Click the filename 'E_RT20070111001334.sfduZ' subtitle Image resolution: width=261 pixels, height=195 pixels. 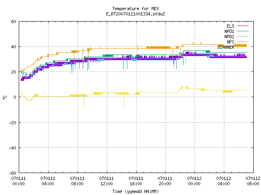135,14
